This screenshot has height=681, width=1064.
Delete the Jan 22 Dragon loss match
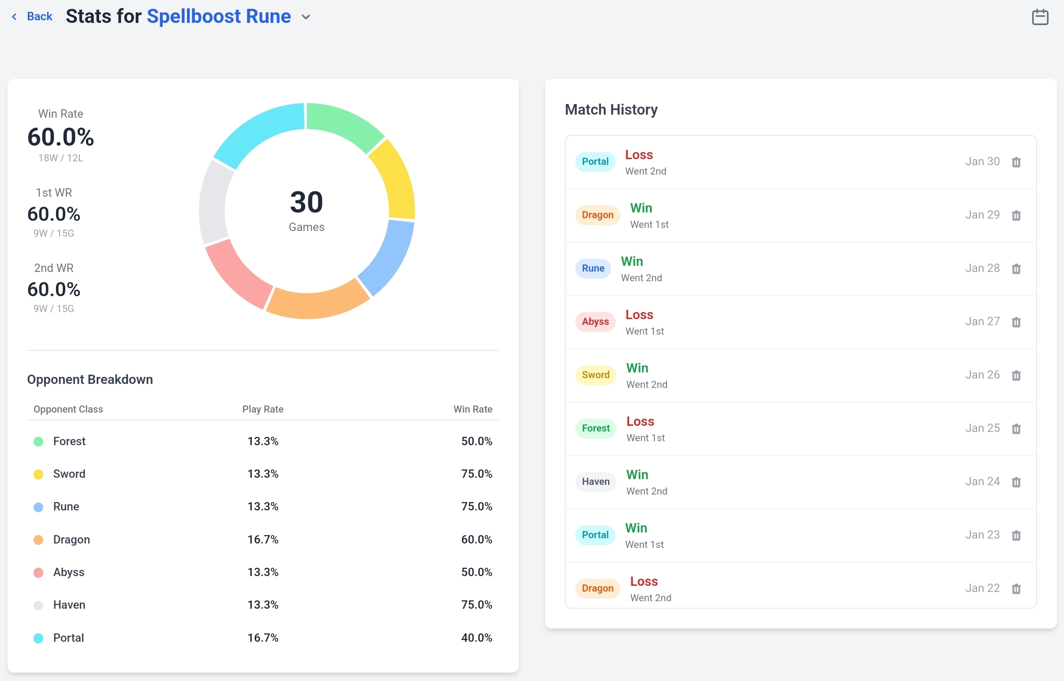point(1016,588)
